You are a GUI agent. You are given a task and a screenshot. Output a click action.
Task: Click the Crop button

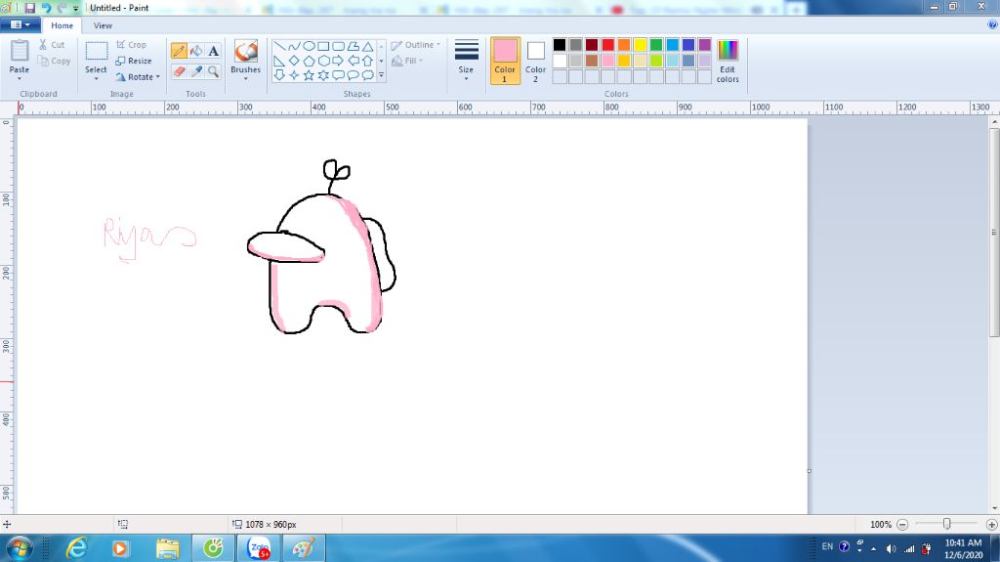[x=132, y=45]
